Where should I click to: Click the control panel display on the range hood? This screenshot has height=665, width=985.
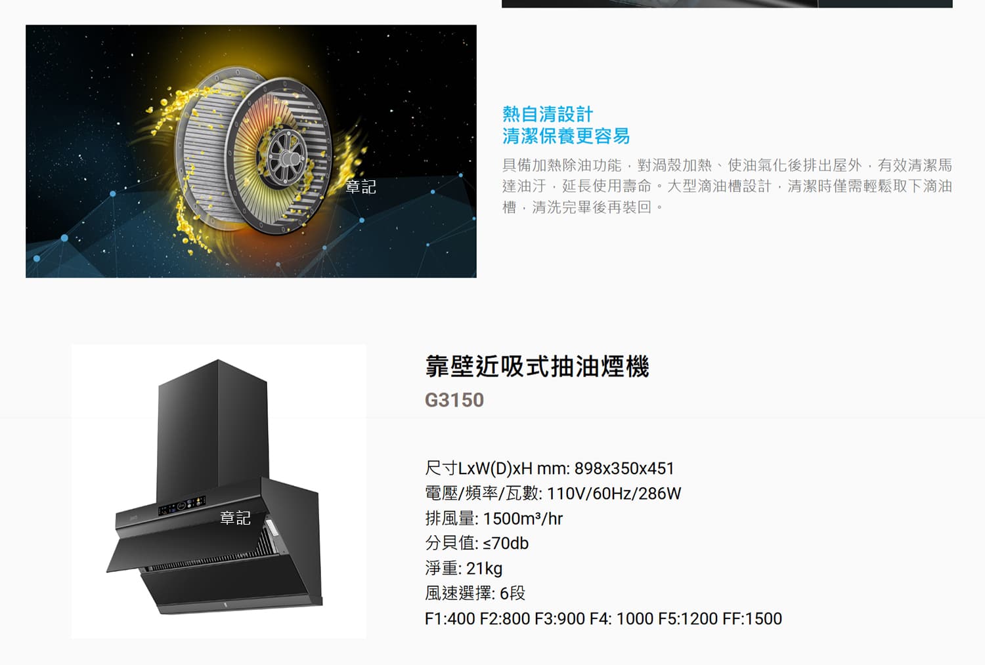182,506
